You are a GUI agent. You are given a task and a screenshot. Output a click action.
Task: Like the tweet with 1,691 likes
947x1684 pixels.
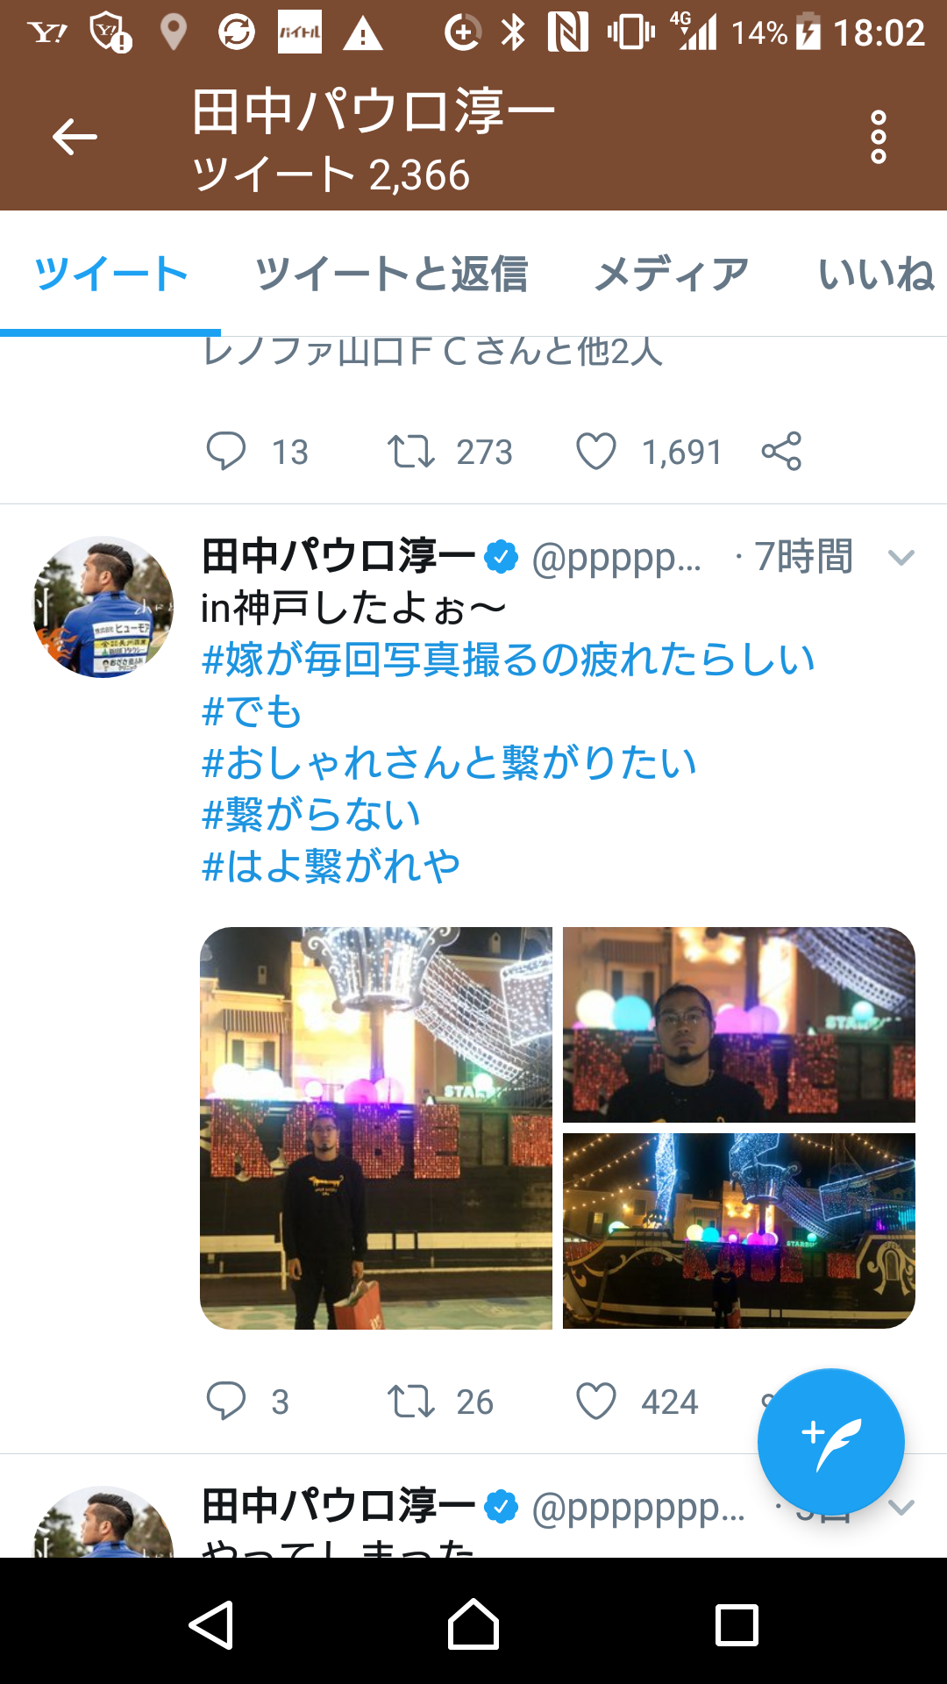596,452
